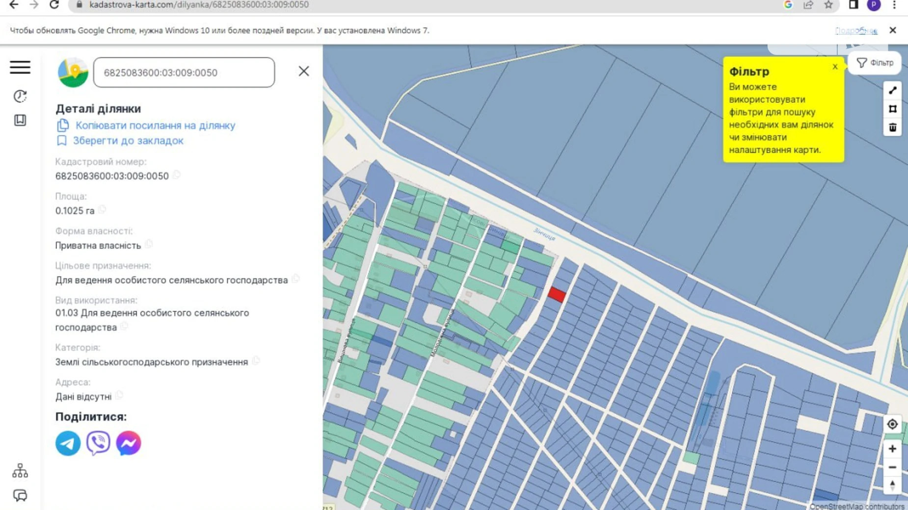Share parcel via Messenger
The image size is (908, 510).
tap(129, 443)
